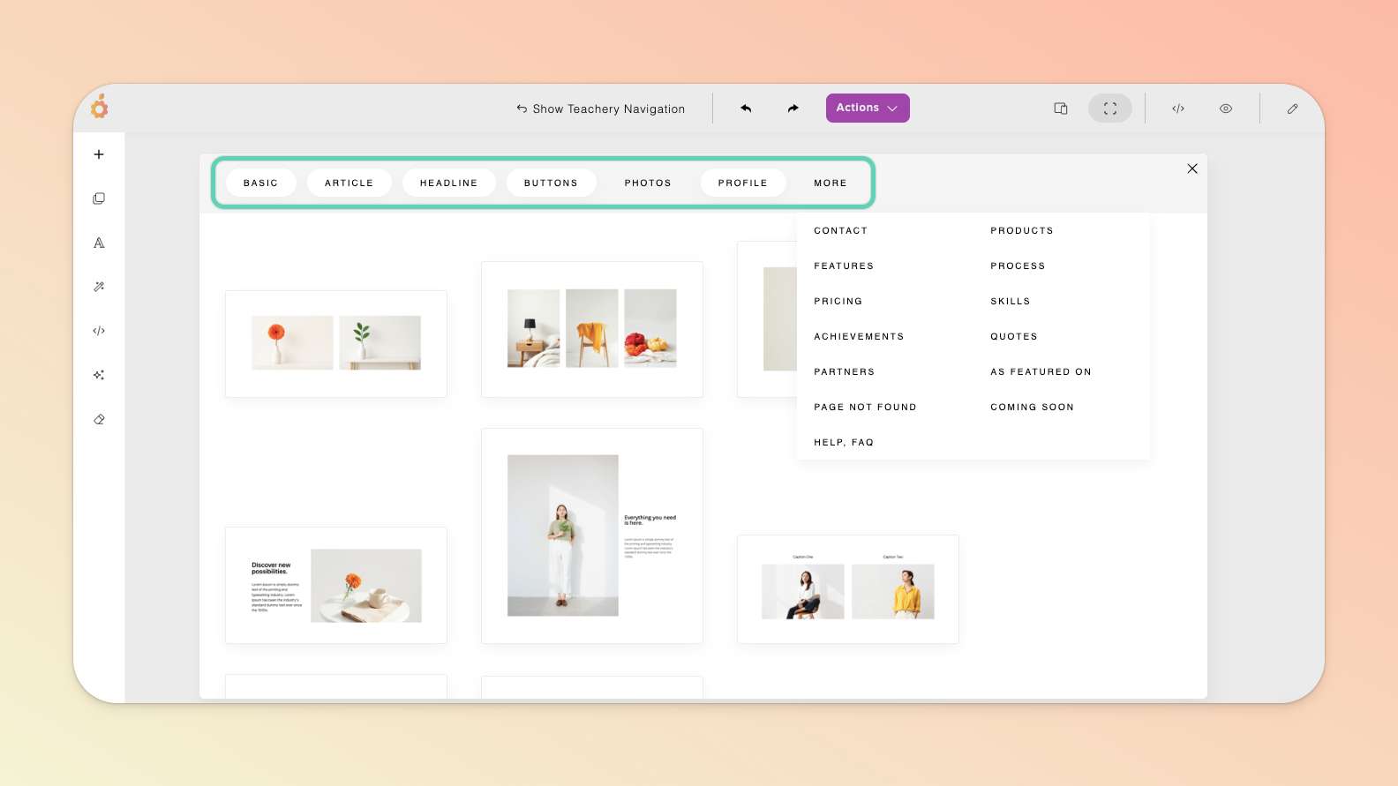The width and height of the screenshot is (1398, 786).
Task: Choose Partners from the More menu
Action: pyautogui.click(x=845, y=371)
